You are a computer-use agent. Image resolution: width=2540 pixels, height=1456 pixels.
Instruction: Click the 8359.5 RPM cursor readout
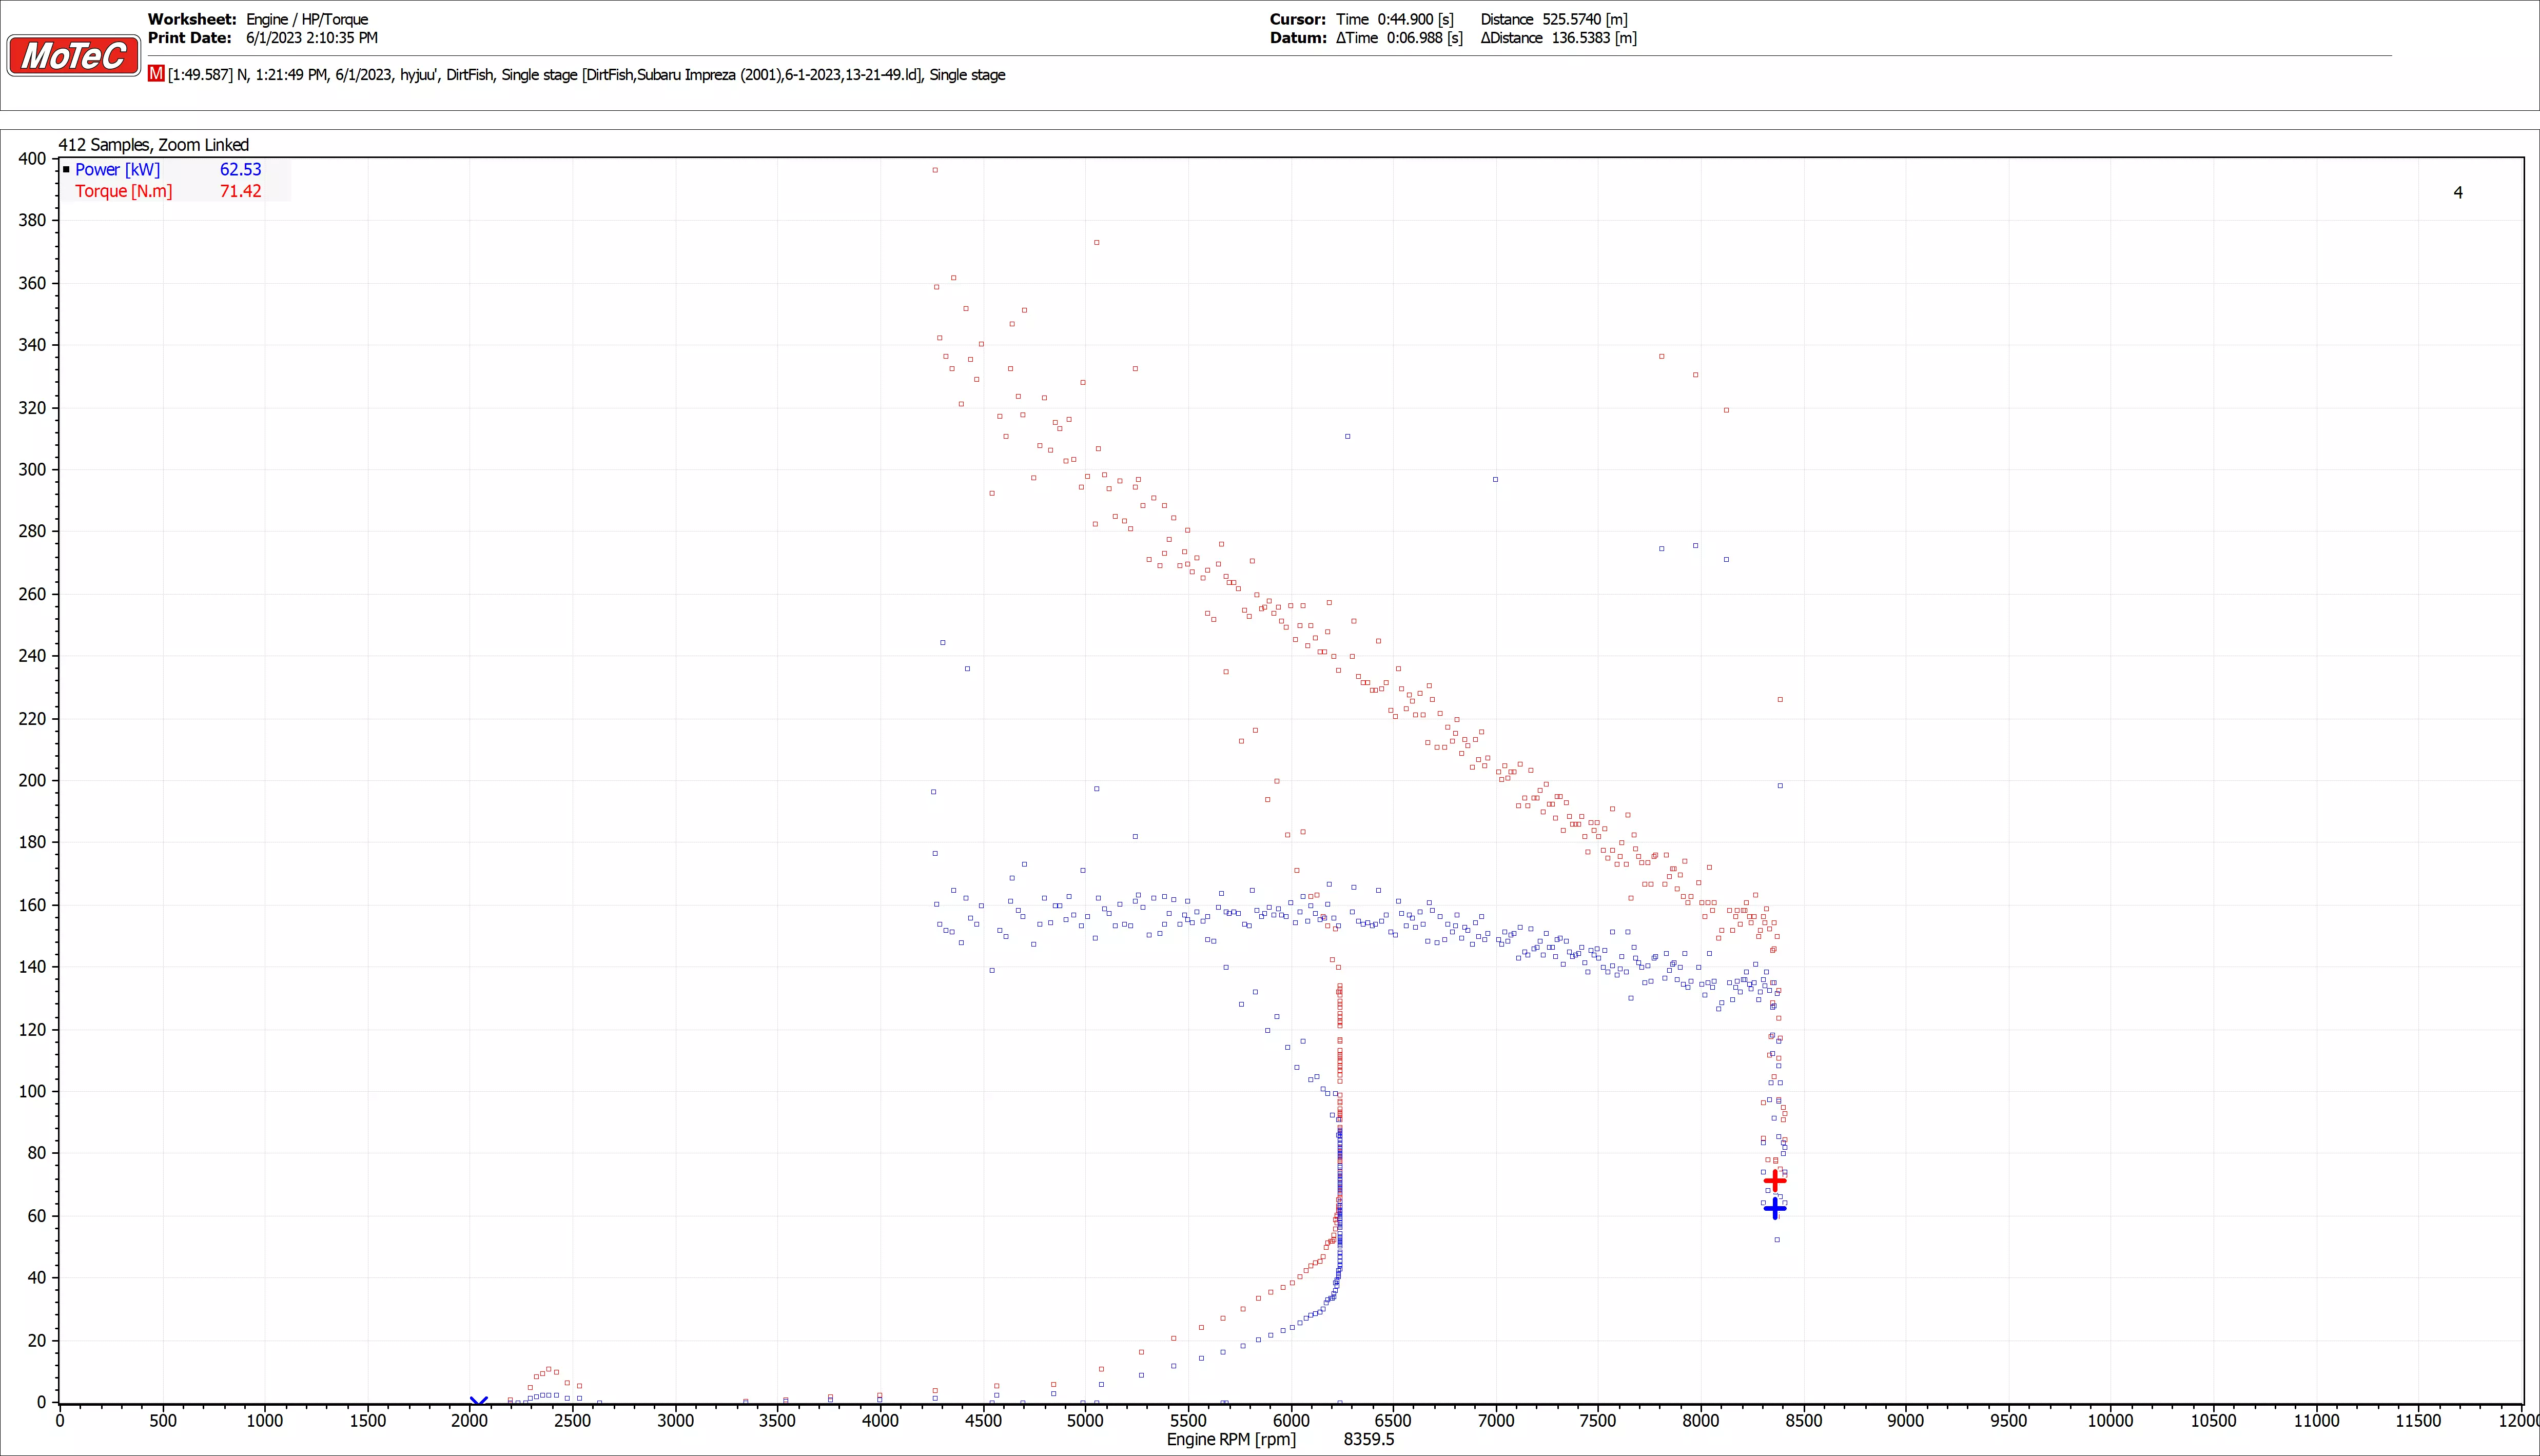[1368, 1439]
